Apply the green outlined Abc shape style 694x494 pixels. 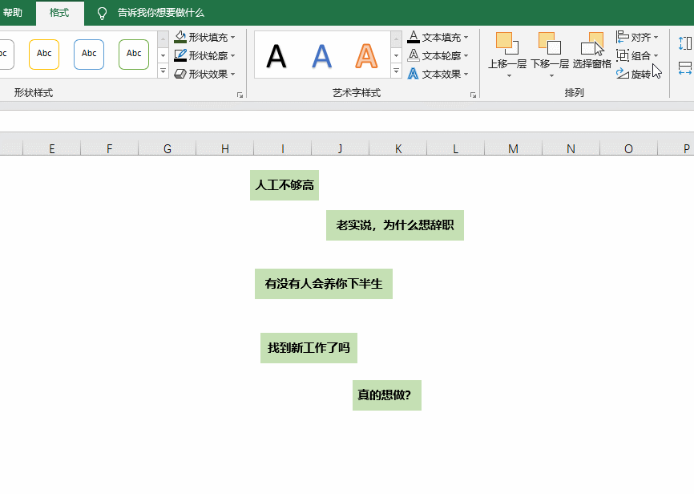point(134,54)
